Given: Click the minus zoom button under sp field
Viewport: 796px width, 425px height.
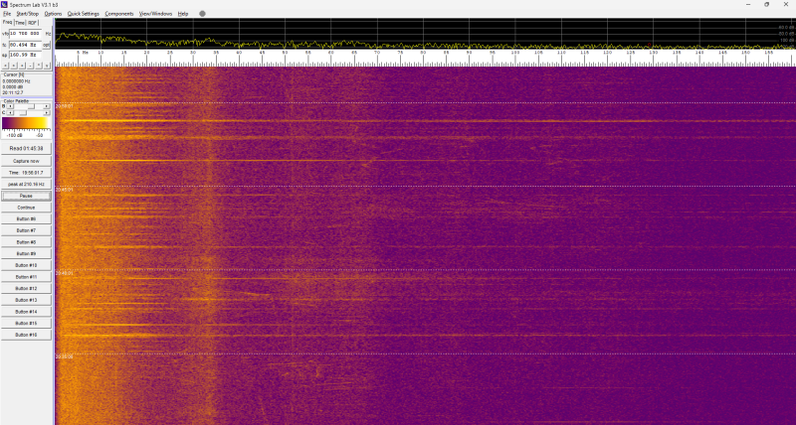Looking at the screenshot, I should (31, 66).
